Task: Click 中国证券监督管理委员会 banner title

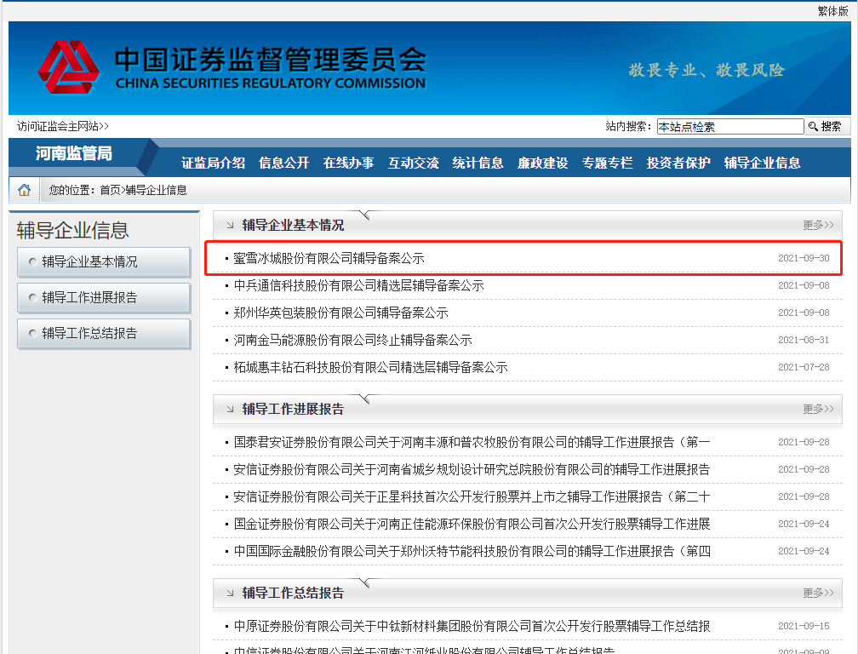Action: click(x=271, y=59)
